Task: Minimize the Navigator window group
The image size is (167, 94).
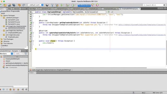Action: point(27,51)
